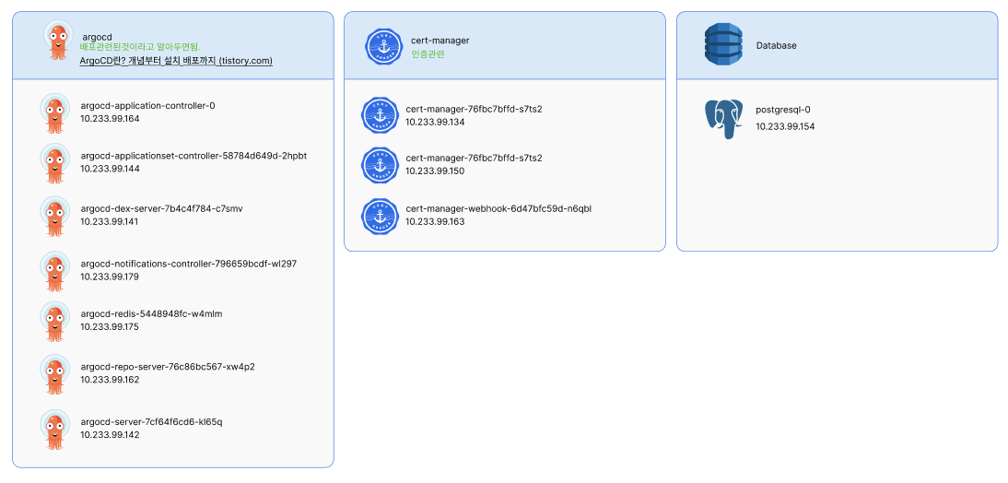Select the text argocd-dex-server-7b4c4f784-c7smv

pos(162,209)
